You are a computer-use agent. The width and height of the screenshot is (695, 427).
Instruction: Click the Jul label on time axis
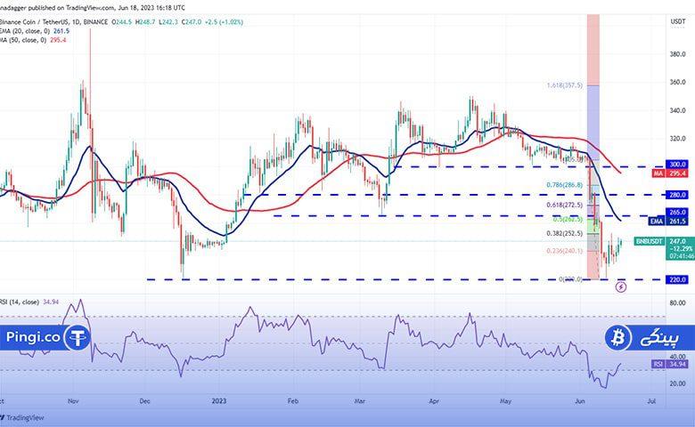tap(651, 401)
